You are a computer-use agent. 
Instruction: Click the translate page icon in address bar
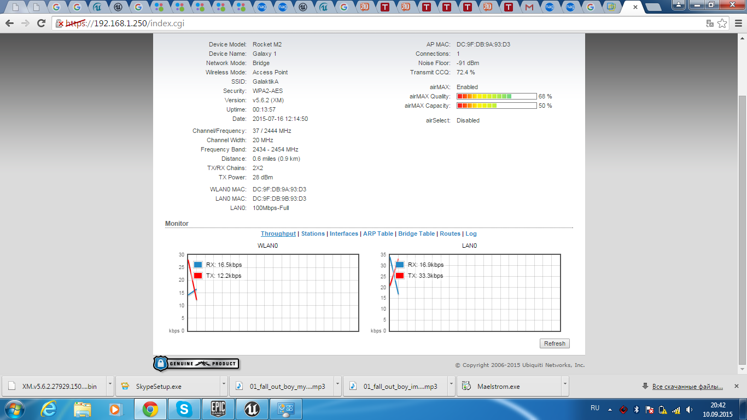pyautogui.click(x=710, y=23)
